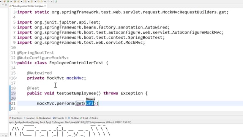243x137 pixels.
Task: Maximize the left view panel next to the editor tab
Action: click(6, 5)
